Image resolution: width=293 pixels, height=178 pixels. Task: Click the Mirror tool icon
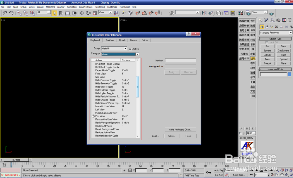[x=204, y=13]
